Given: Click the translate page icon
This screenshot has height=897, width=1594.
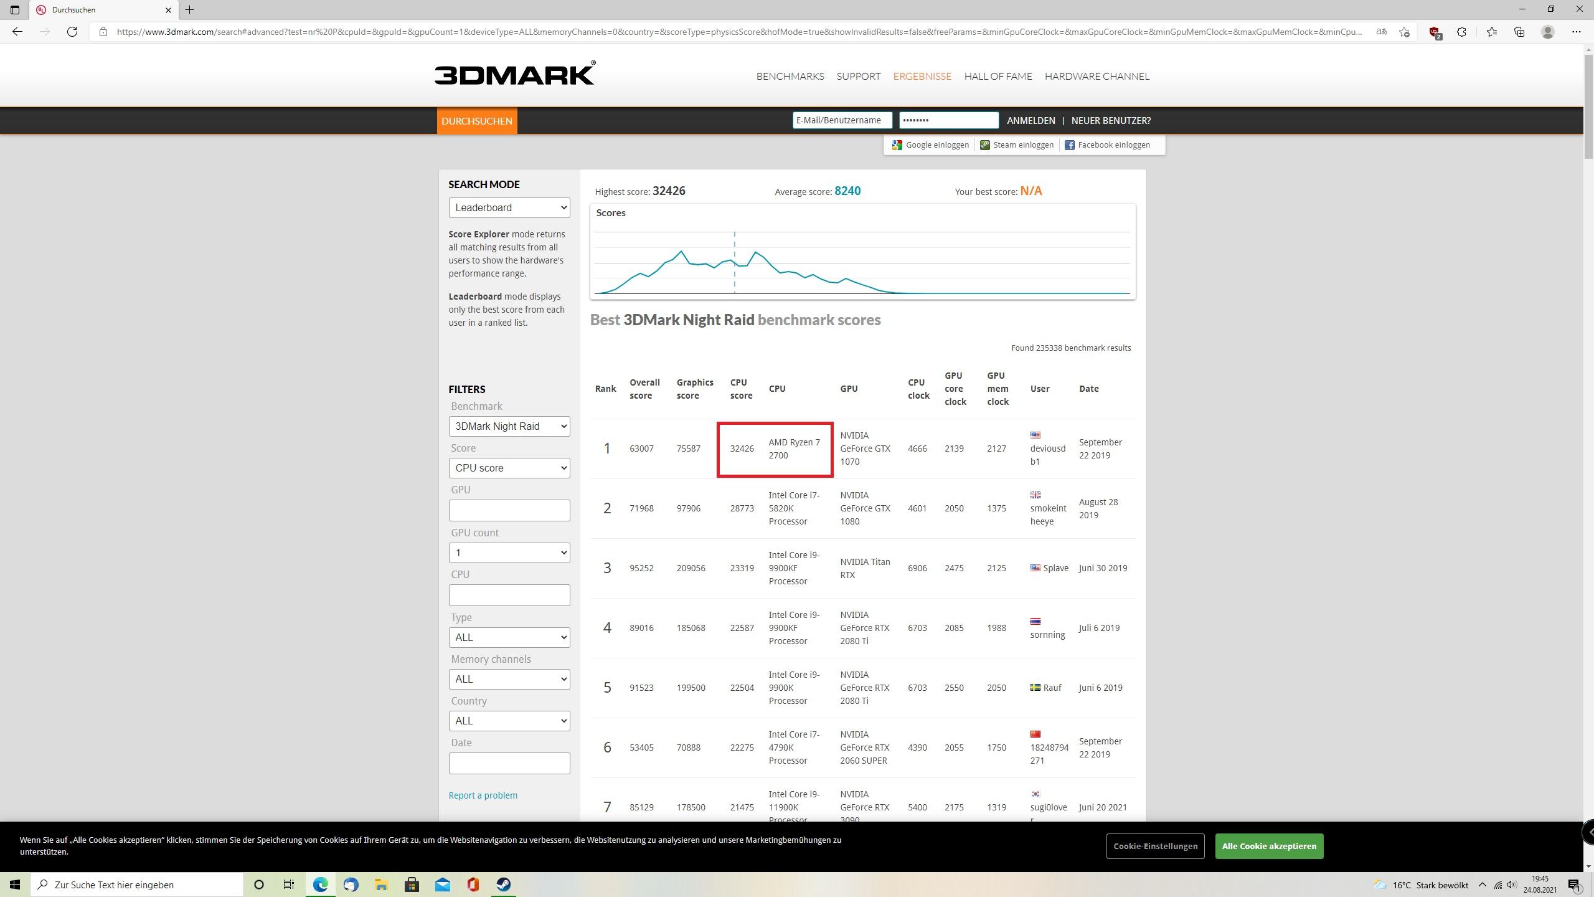Looking at the screenshot, I should [x=1382, y=32].
